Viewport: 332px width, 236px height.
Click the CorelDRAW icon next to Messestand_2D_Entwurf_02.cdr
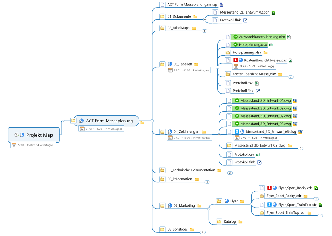tap(273, 12)
